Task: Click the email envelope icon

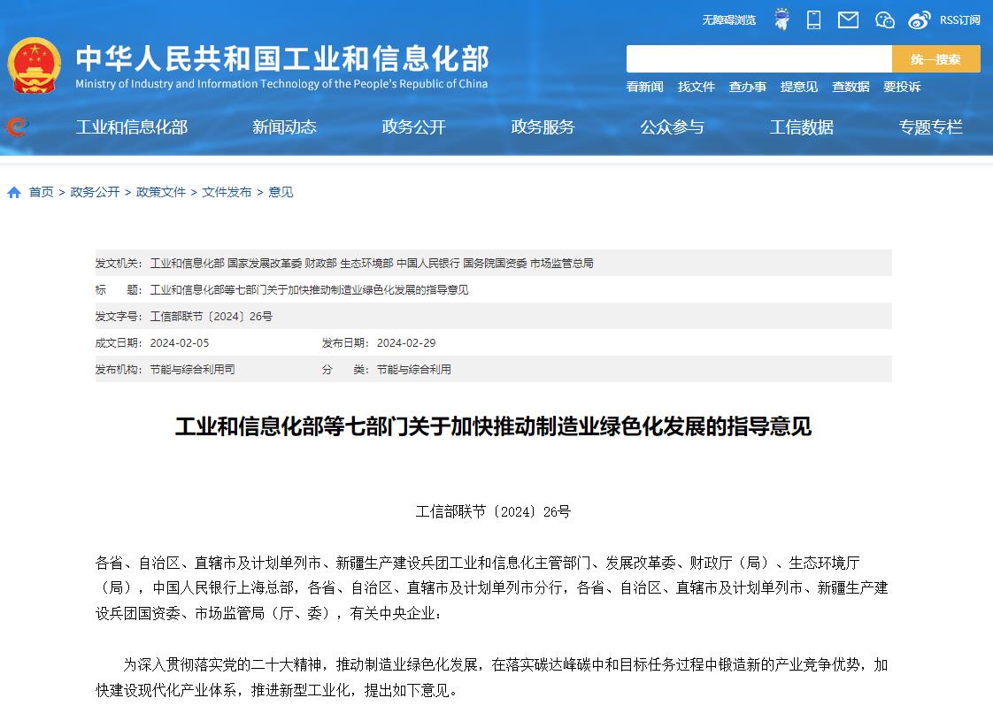Action: click(x=848, y=20)
